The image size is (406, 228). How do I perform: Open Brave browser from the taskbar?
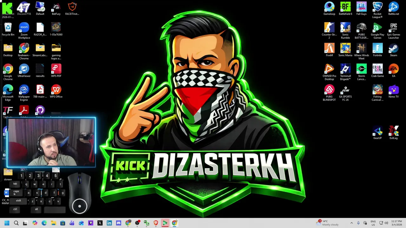pyautogui.click(x=156, y=223)
